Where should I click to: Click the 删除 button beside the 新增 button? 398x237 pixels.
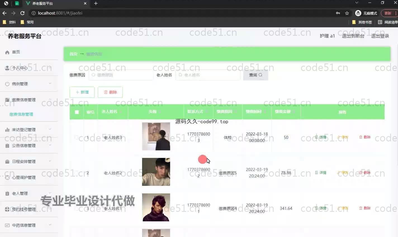tap(110, 92)
